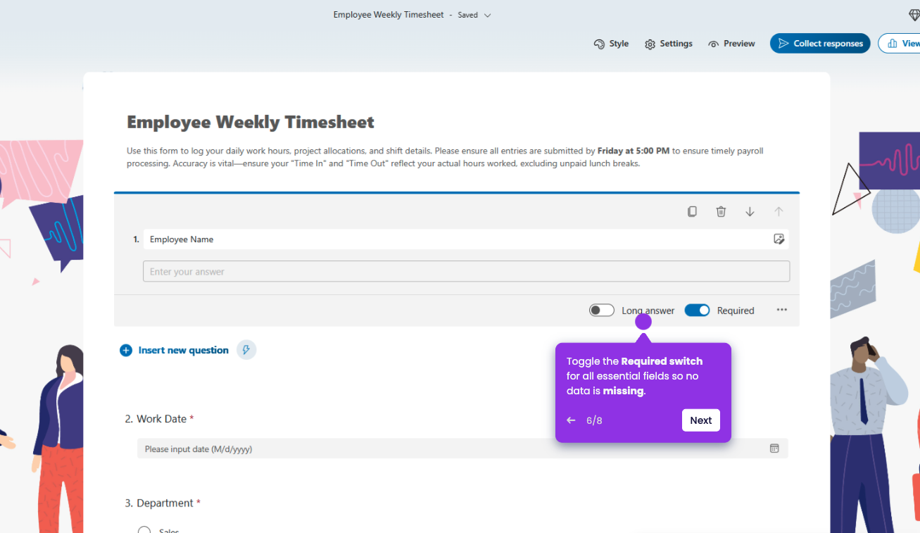920x533 pixels.
Task: Open form Settings
Action: pyautogui.click(x=668, y=44)
